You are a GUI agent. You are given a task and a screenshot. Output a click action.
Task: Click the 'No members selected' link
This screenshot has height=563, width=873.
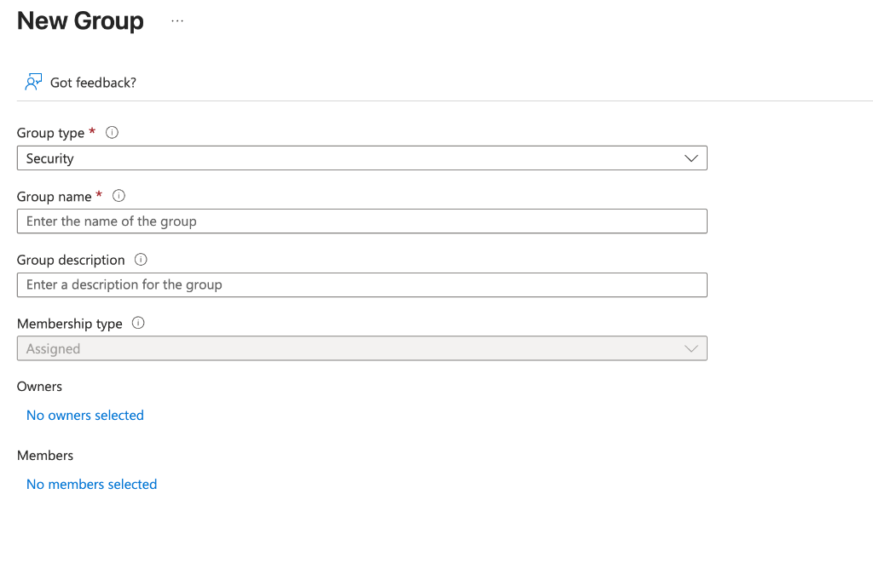click(91, 484)
